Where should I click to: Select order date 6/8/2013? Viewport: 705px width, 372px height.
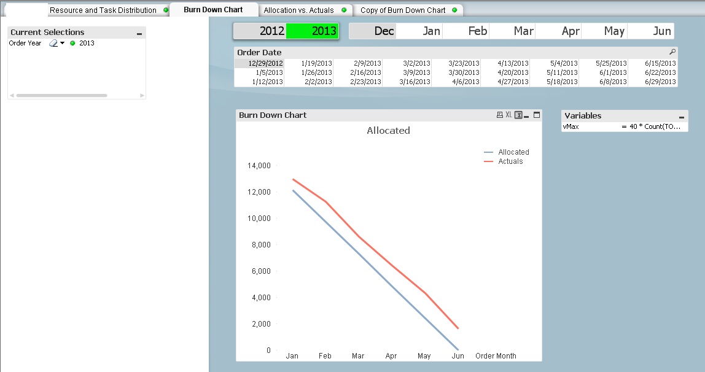(x=603, y=82)
